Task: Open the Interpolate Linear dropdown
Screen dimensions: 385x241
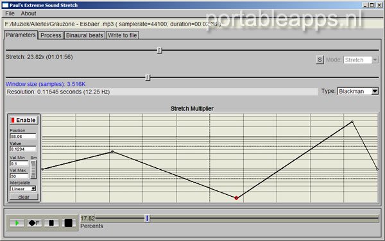Action: [23, 189]
